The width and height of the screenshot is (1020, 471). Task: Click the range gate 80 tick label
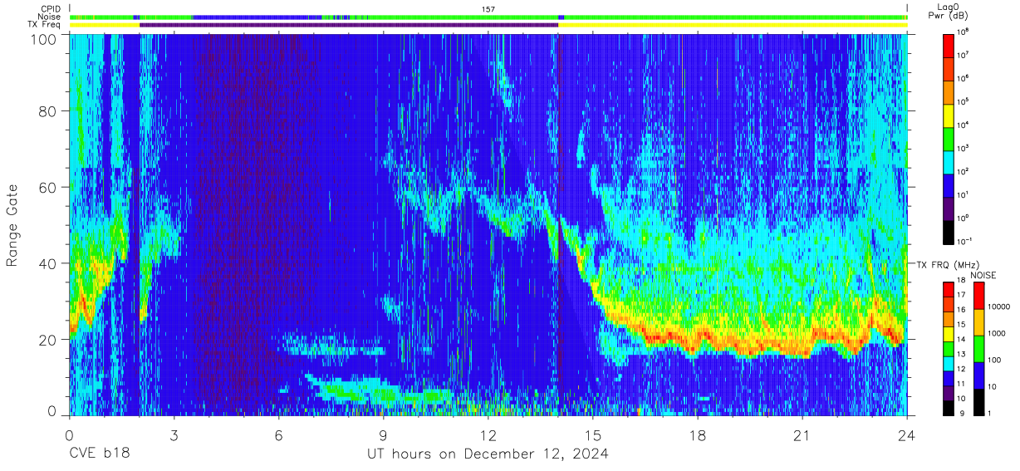pos(48,111)
